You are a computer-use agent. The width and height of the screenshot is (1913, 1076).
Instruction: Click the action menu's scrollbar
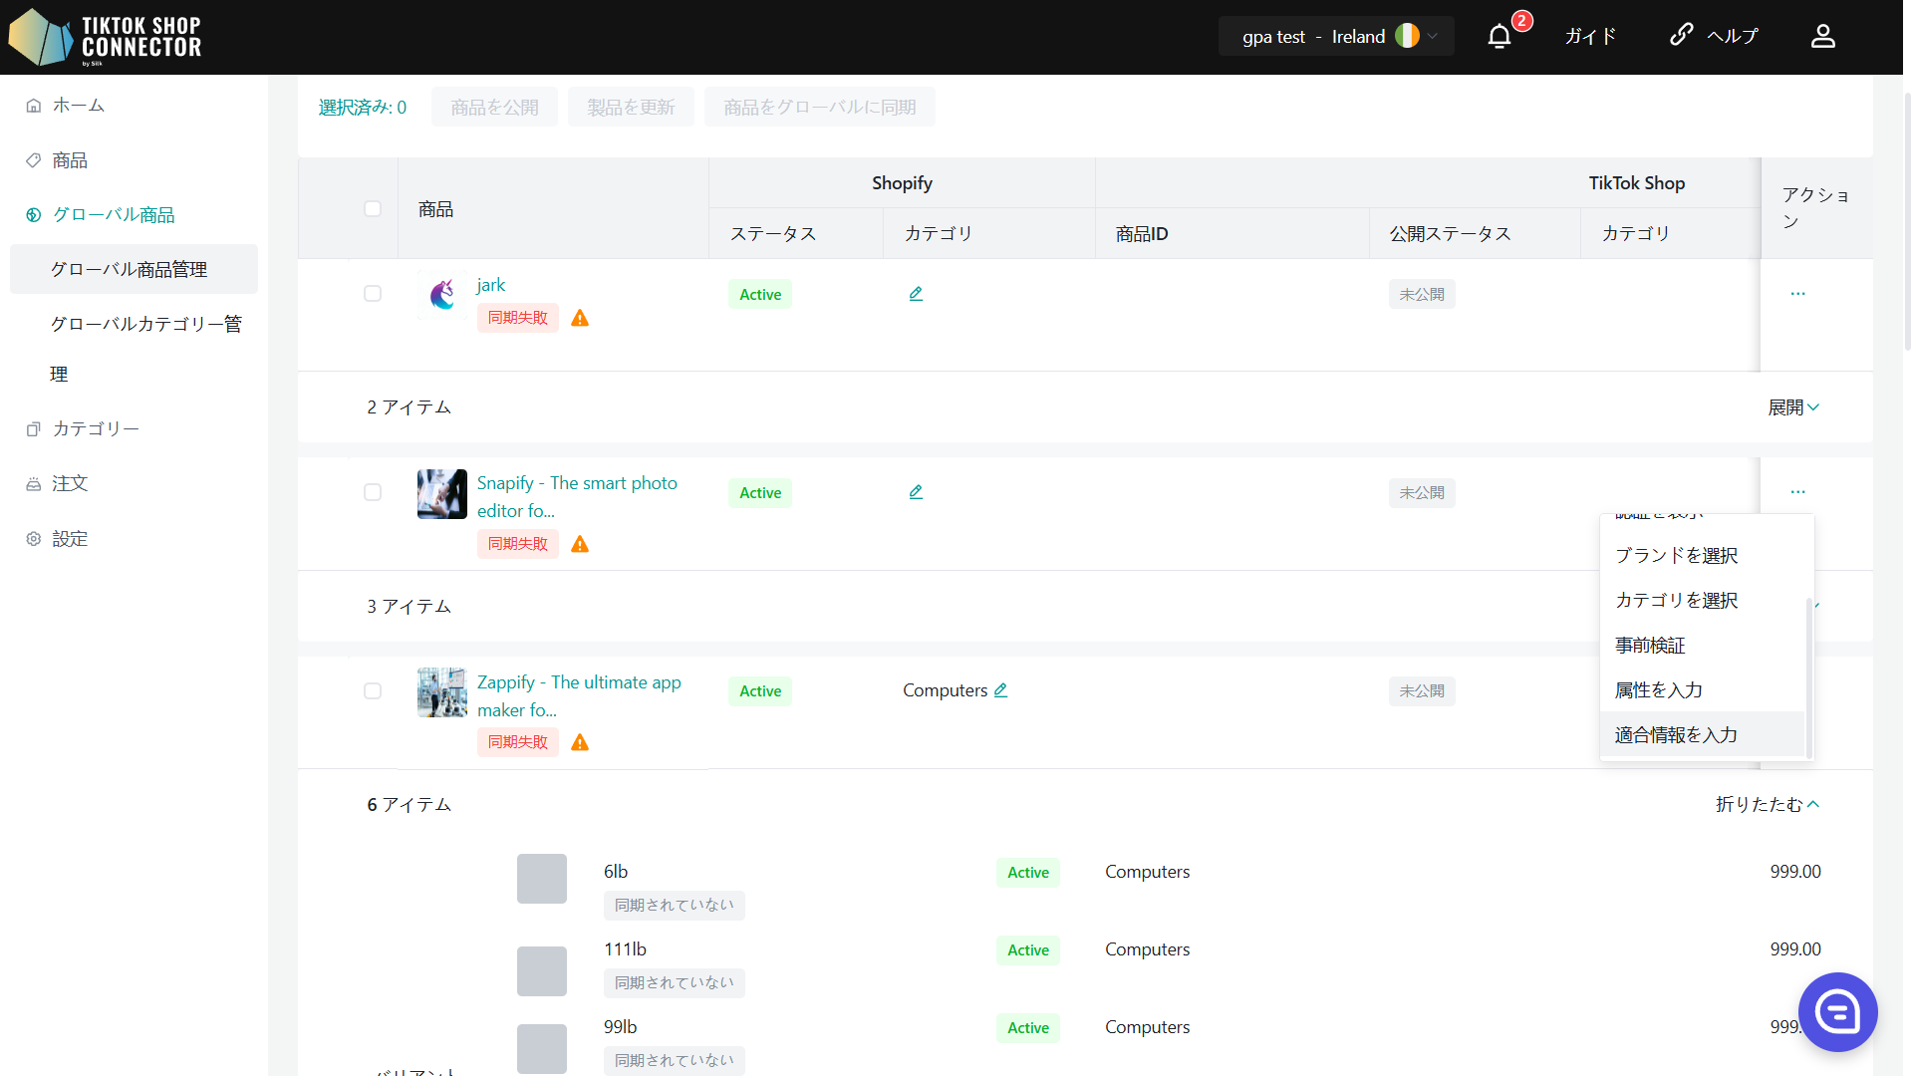tap(1808, 677)
